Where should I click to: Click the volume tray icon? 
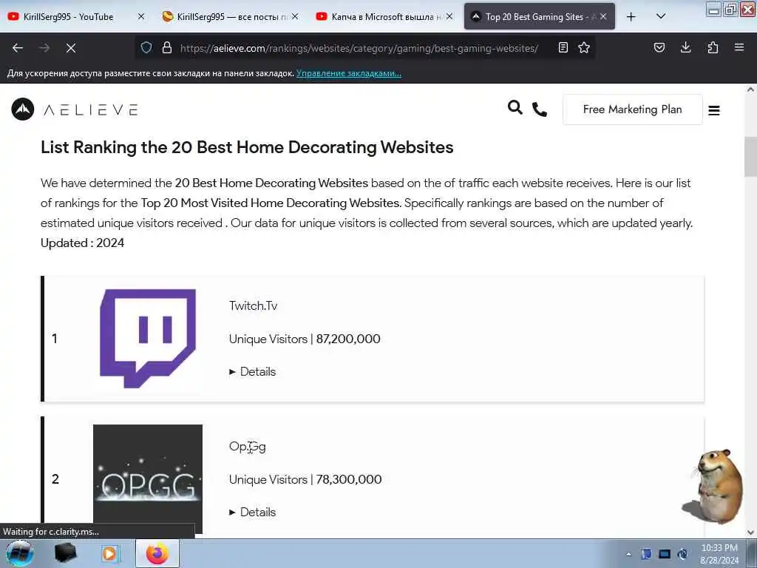click(x=682, y=554)
